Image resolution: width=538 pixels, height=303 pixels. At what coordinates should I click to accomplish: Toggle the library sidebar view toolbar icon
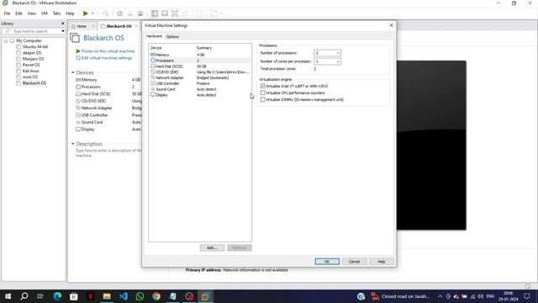pos(155,13)
